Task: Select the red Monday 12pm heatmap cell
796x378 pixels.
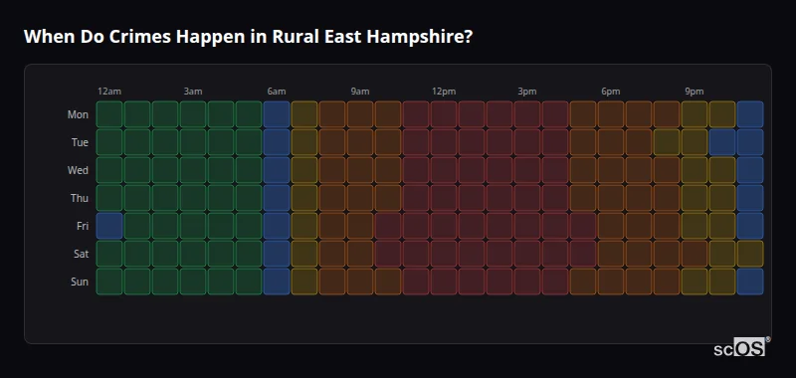Action: point(444,114)
